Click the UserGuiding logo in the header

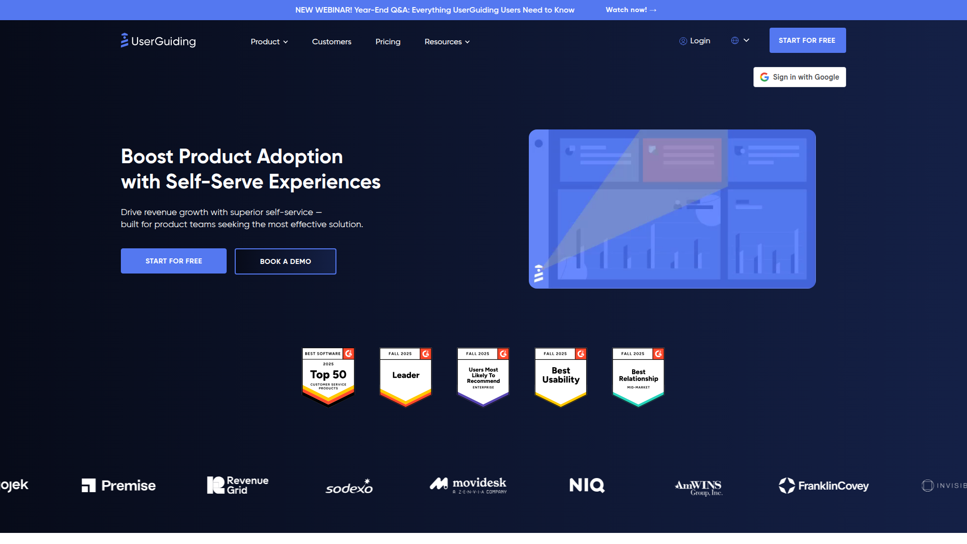click(x=158, y=40)
